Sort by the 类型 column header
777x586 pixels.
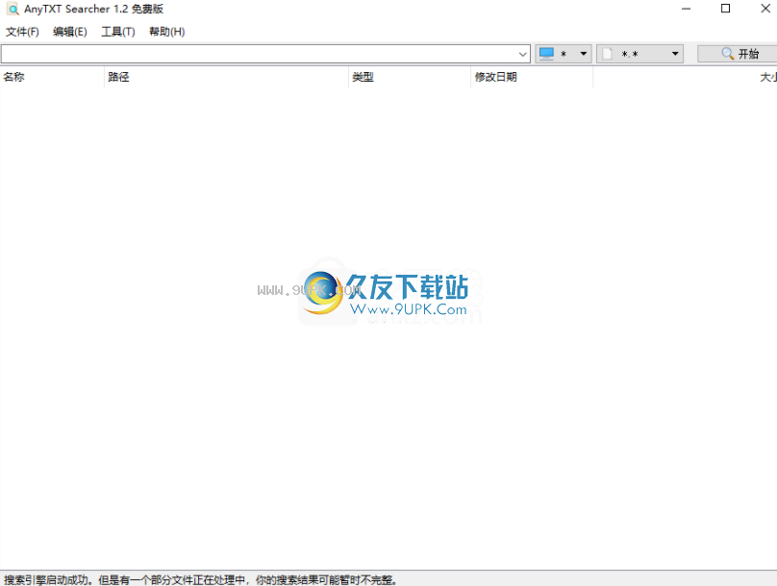click(x=410, y=77)
